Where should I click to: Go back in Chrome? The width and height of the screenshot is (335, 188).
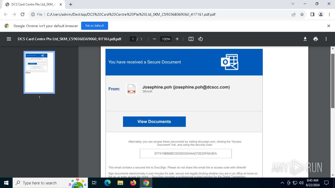(x=6, y=14)
